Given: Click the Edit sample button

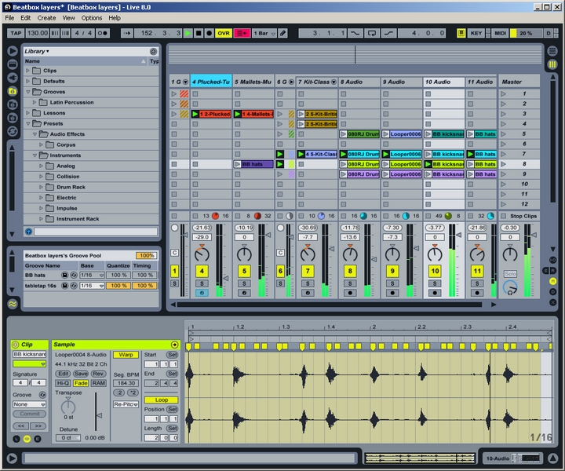Looking at the screenshot, I should point(63,374).
